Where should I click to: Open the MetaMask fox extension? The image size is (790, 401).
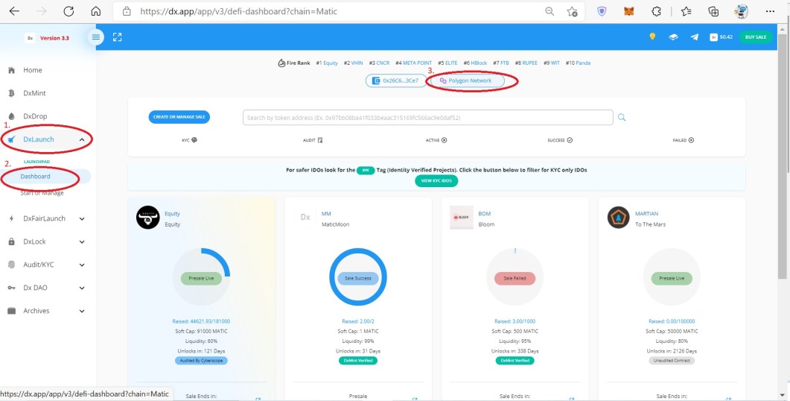(628, 11)
